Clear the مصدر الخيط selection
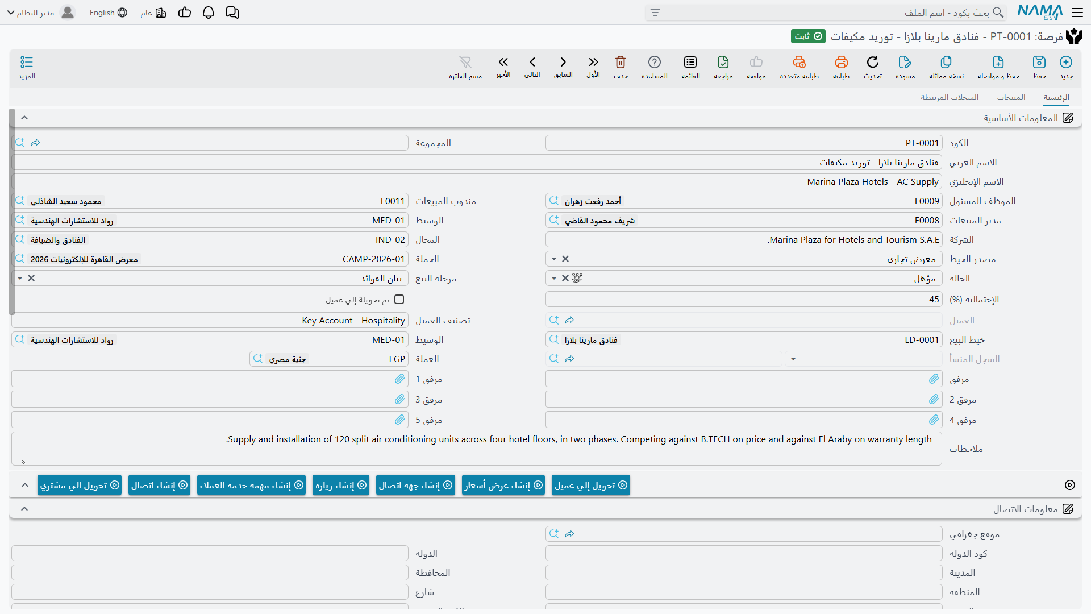The height and width of the screenshot is (614, 1091). (565, 259)
